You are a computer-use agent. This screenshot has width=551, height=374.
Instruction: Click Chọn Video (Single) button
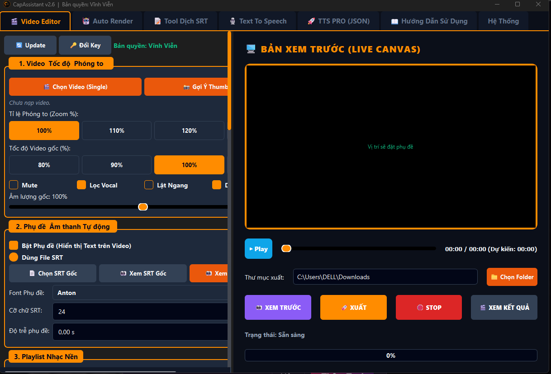(76, 87)
